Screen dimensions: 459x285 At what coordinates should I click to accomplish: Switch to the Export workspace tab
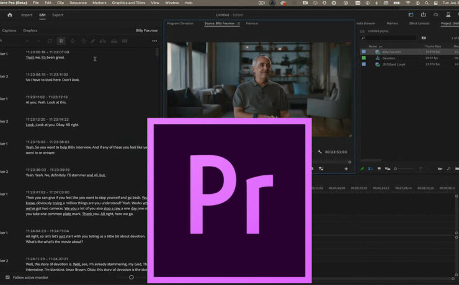(58, 15)
